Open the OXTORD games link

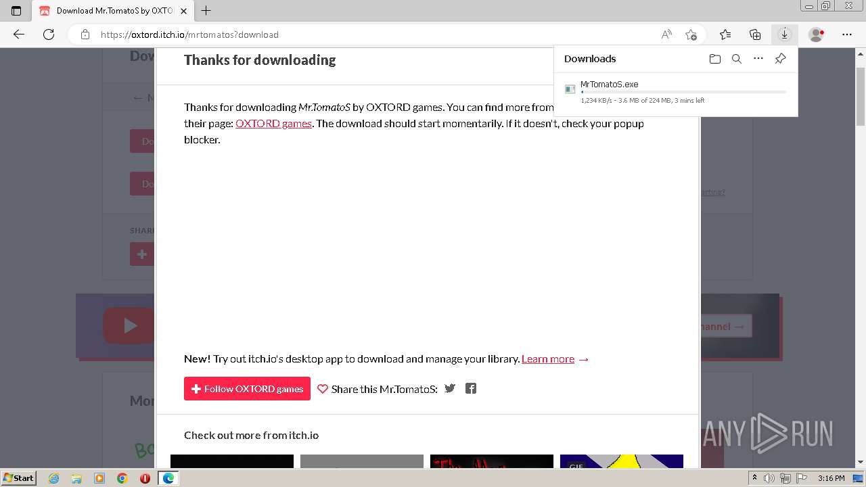[x=273, y=123]
